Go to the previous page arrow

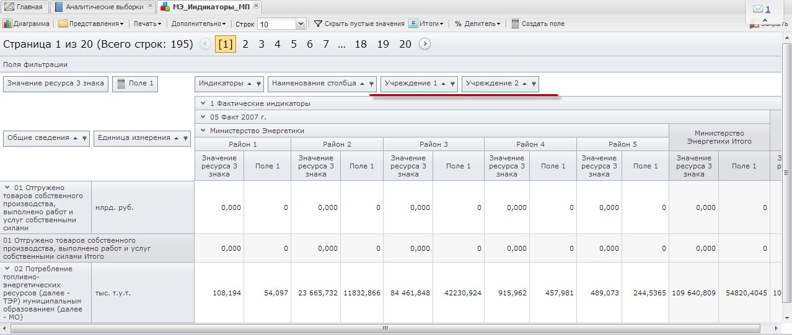pos(205,44)
